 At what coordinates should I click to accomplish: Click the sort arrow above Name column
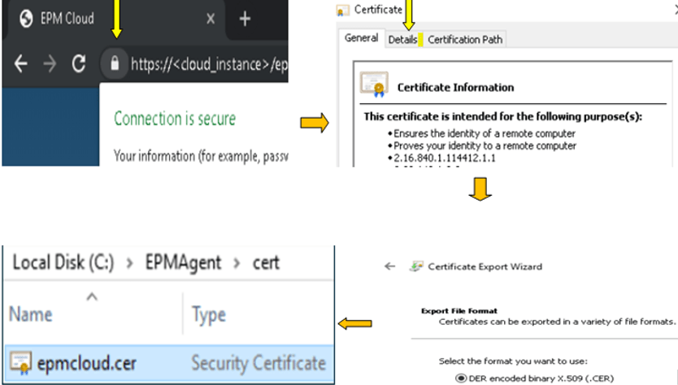(92, 296)
